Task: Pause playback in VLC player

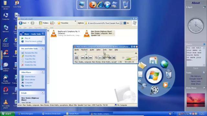Action: (76, 58)
